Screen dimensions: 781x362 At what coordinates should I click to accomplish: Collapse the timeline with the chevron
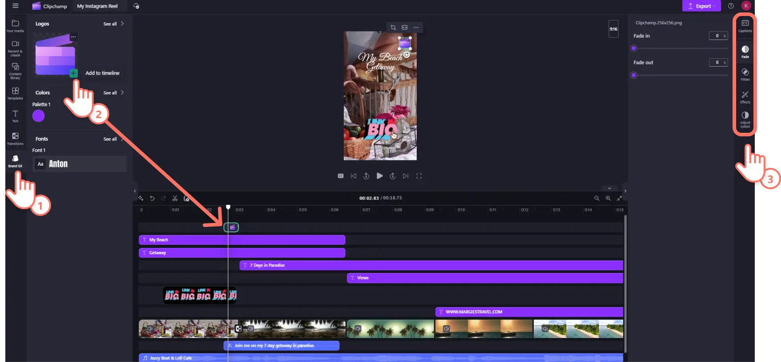(610, 188)
